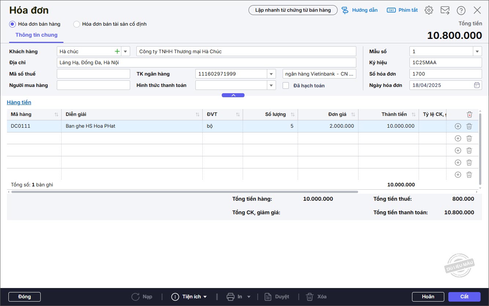
Task: Delete the DC0111 row with trash icon
Action: coord(469,126)
